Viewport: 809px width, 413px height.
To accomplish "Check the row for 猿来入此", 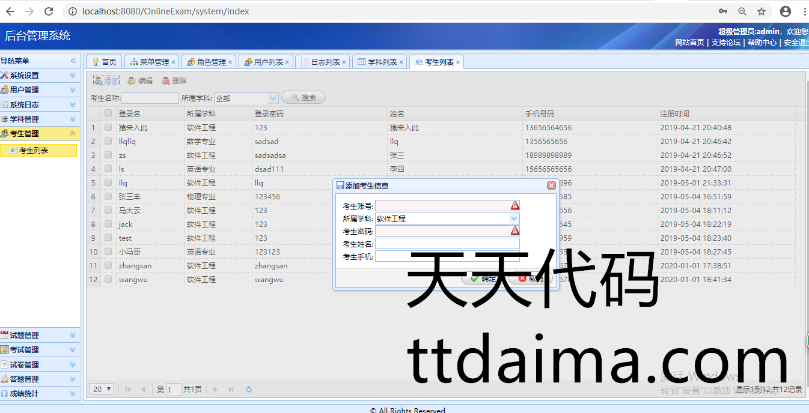I will click(x=108, y=127).
